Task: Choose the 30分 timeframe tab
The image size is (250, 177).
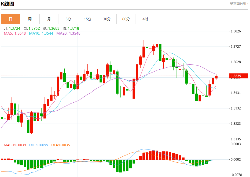Action: [x=107, y=19]
